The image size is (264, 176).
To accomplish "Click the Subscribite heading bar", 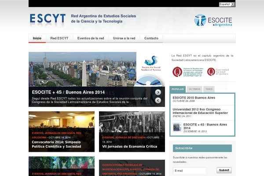I will point(202,148).
